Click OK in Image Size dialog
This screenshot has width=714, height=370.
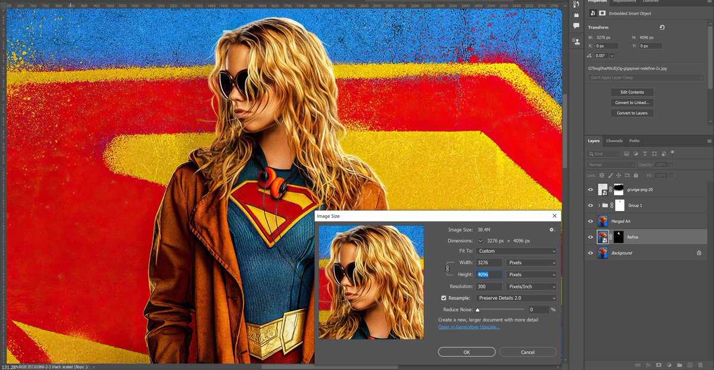pos(467,352)
